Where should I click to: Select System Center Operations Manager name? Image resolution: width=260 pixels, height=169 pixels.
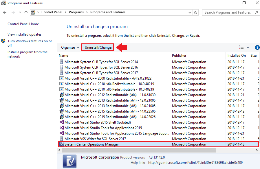tap(92, 144)
